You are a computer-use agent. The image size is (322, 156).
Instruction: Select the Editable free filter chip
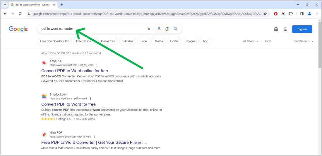click(107, 41)
